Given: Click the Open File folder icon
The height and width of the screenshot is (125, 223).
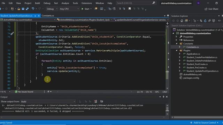Looking at the screenshot, I should pos(18,9).
